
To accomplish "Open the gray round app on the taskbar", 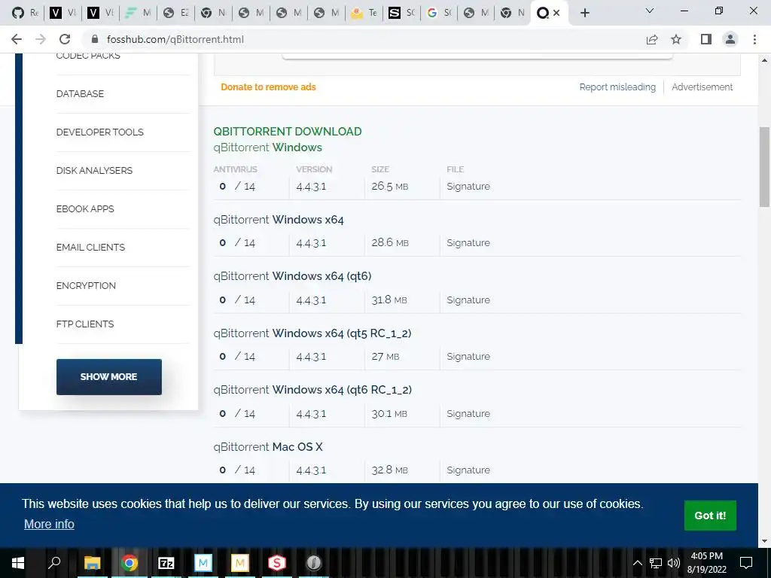I will click(314, 563).
